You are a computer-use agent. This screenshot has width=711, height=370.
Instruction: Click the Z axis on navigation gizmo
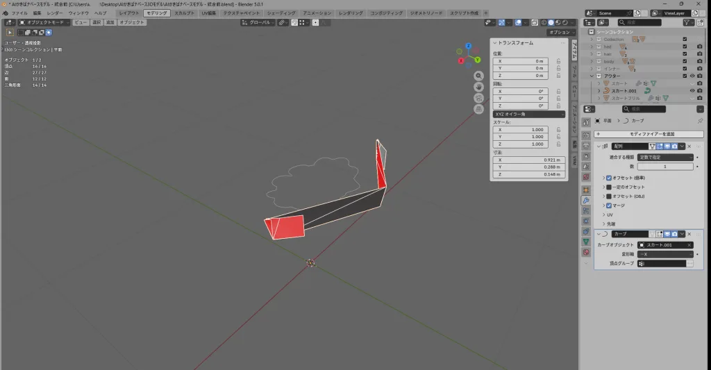click(469, 47)
